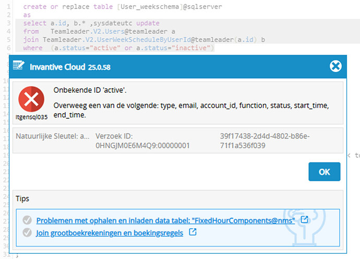Viewport: 360px width, 259px height.
Task: Click the Verzoek ID value
Action: click(x=142, y=145)
